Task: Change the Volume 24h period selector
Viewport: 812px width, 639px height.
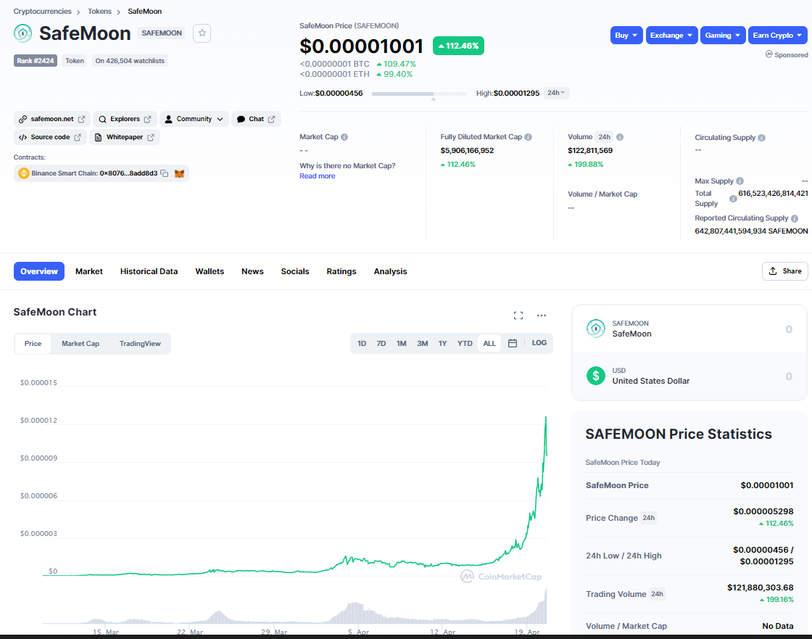Action: click(605, 137)
